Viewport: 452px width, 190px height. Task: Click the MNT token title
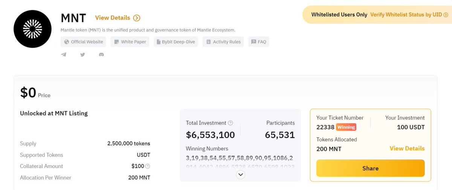pos(73,18)
